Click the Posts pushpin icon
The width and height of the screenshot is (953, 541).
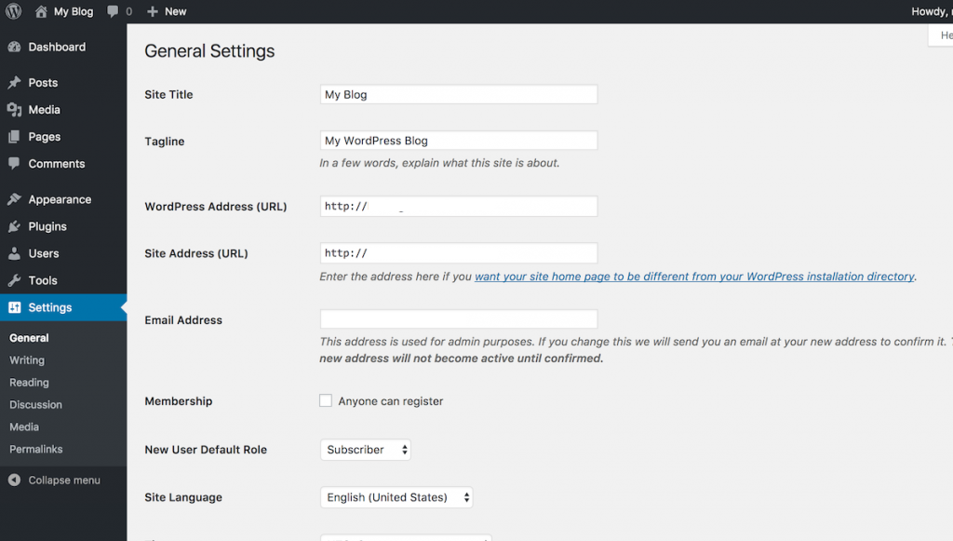coord(15,83)
